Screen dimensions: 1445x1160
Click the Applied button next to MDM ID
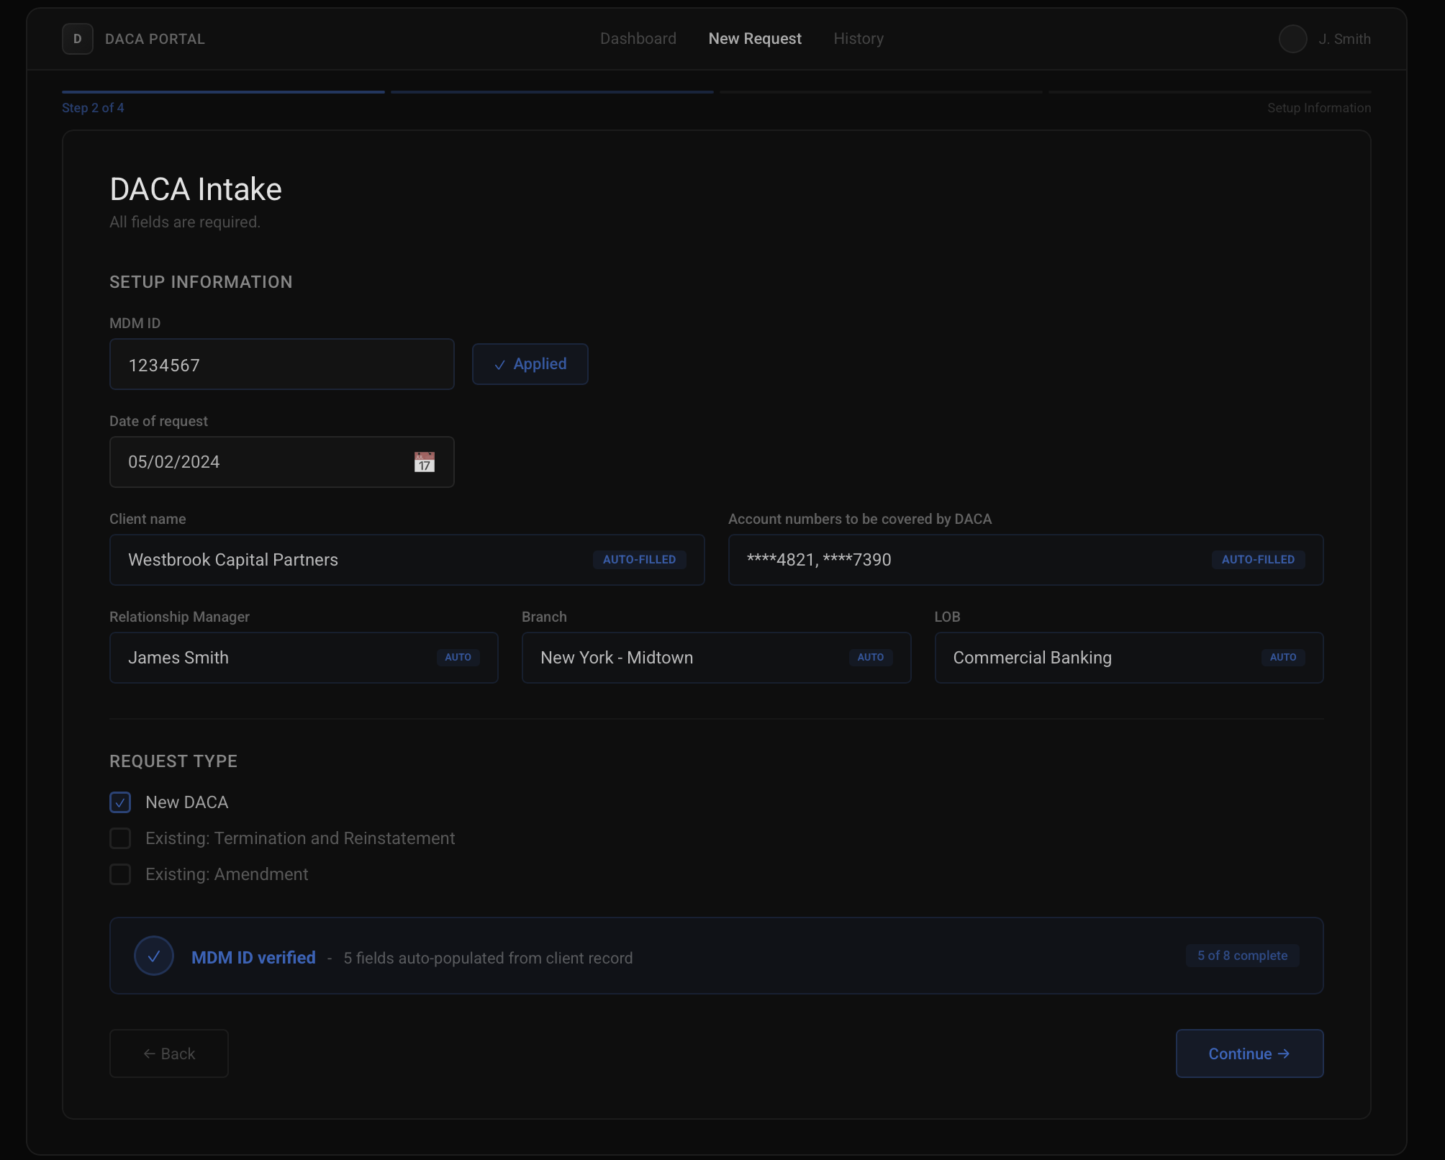530,364
